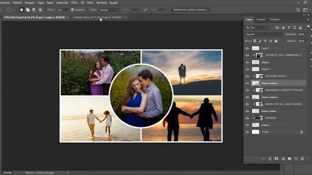The image size is (312, 175).
Task: Create new adjustment layer icon
Action: click(x=283, y=158)
